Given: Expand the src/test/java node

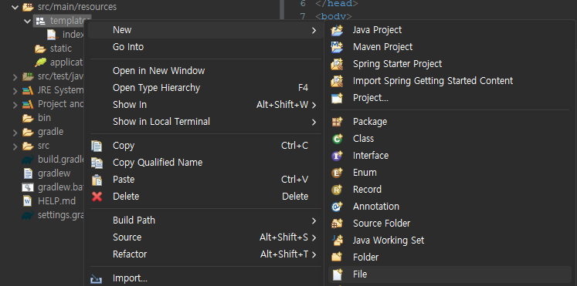Looking at the screenshot, I should pyautogui.click(x=15, y=77).
